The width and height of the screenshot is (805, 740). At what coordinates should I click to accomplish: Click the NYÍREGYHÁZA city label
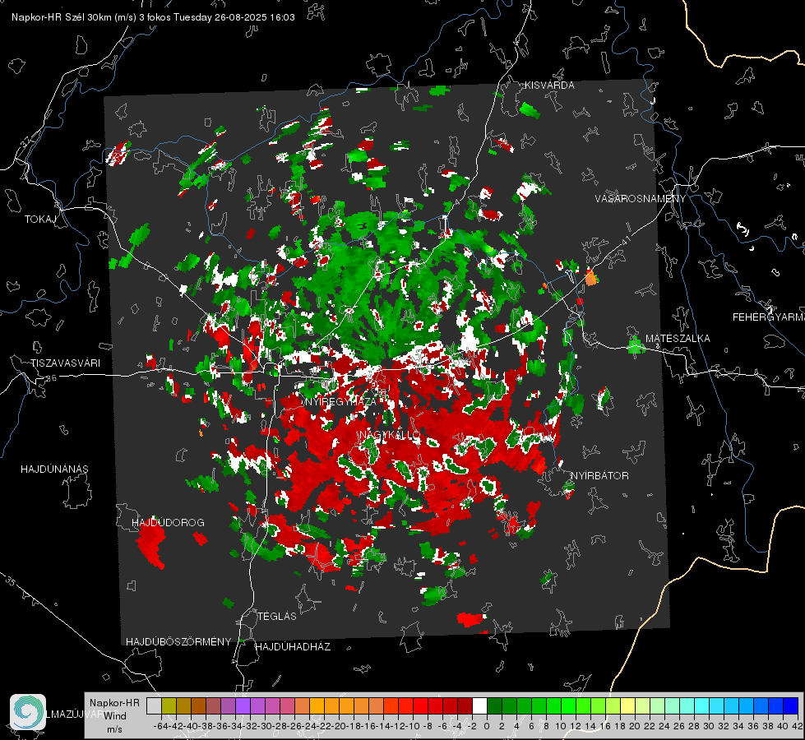(341, 401)
